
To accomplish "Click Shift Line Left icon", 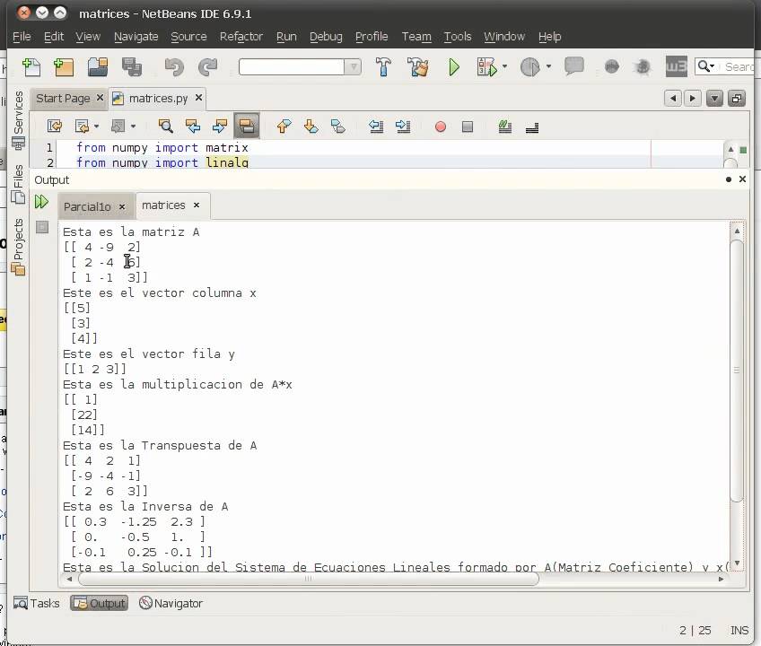I will (376, 127).
